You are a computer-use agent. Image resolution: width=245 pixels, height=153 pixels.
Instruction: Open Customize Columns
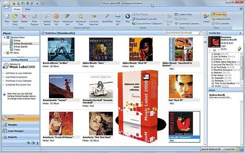tap(187, 24)
